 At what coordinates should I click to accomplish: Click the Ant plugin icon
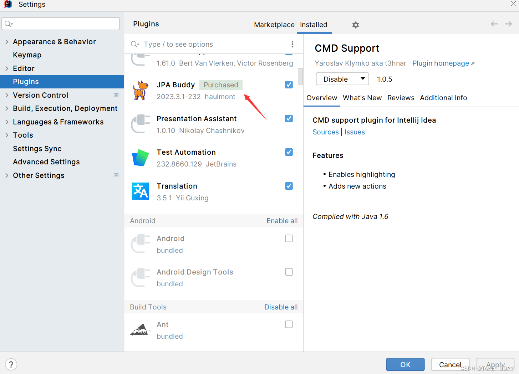[141, 330]
